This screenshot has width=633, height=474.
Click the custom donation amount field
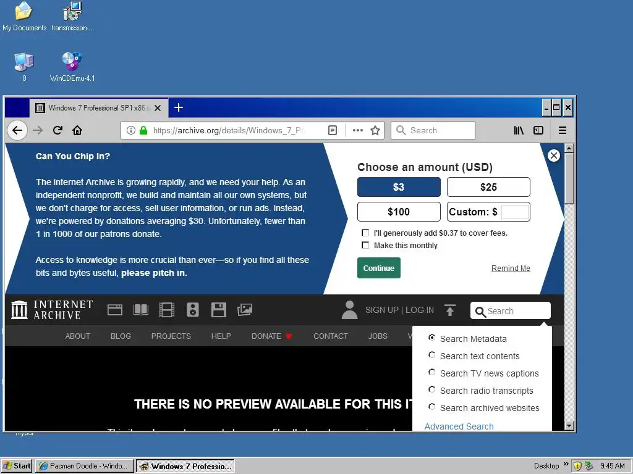point(515,212)
